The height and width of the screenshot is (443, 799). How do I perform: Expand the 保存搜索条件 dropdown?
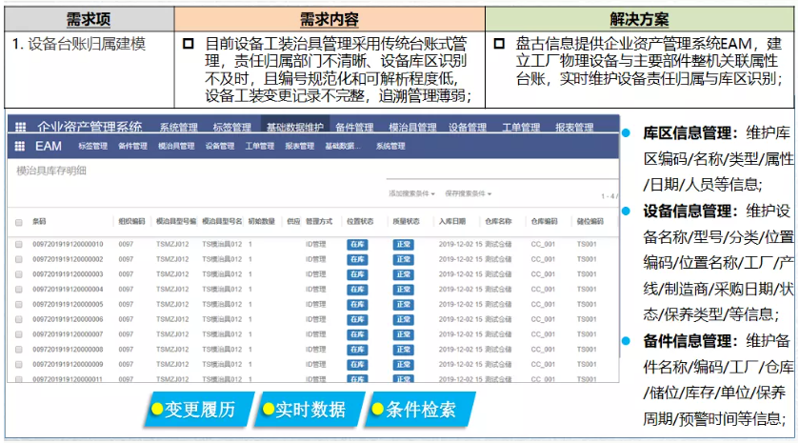pyautogui.click(x=468, y=193)
